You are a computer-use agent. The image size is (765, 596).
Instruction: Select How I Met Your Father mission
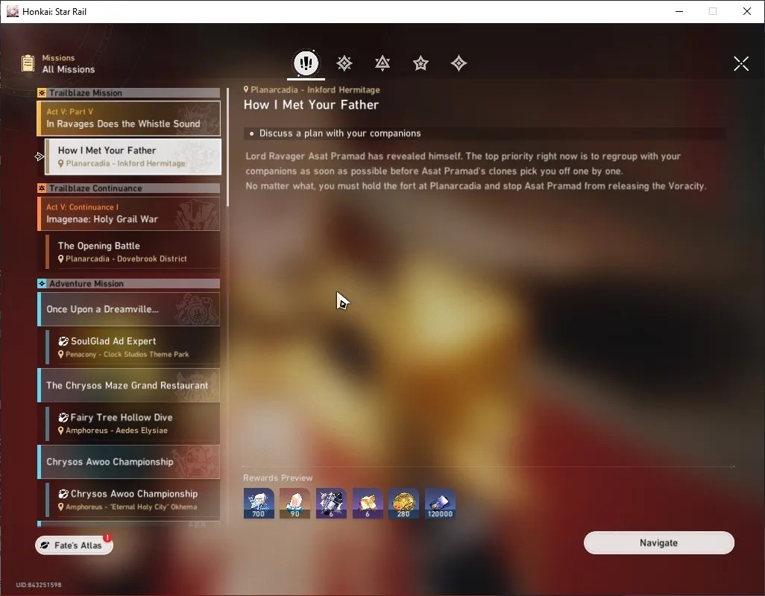pyautogui.click(x=133, y=156)
